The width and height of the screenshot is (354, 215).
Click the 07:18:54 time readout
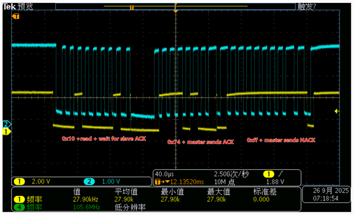click(x=326, y=198)
